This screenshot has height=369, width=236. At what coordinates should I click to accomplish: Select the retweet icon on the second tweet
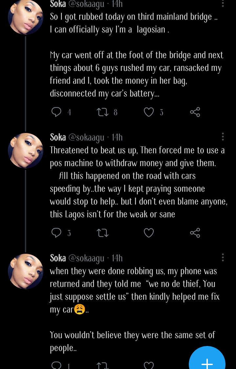click(x=103, y=233)
